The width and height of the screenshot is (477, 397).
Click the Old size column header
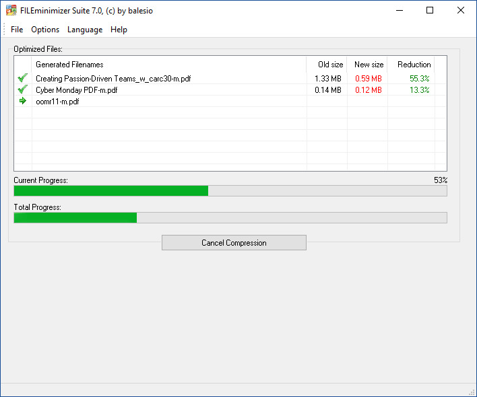pyautogui.click(x=327, y=65)
